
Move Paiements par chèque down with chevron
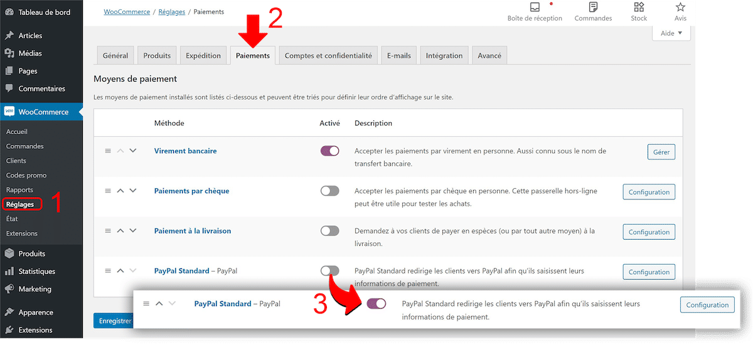coord(132,191)
